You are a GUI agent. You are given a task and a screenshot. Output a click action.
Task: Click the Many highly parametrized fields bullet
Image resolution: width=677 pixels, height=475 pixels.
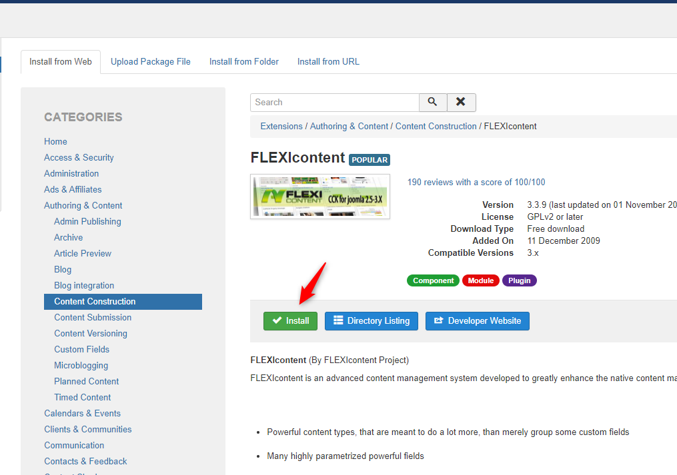[346, 456]
